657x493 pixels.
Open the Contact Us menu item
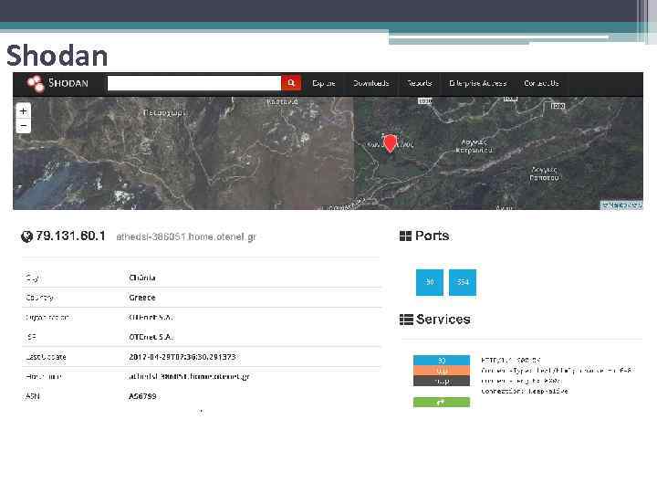(541, 83)
